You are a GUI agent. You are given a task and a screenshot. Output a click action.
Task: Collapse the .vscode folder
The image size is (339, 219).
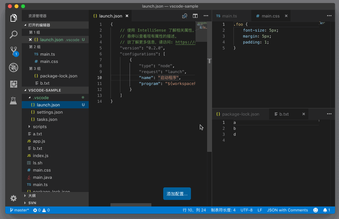tap(30, 97)
